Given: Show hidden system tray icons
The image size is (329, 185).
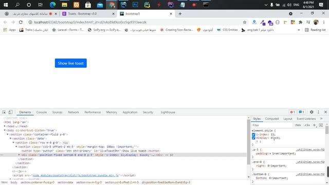Looking at the screenshot, I should point(266,5).
